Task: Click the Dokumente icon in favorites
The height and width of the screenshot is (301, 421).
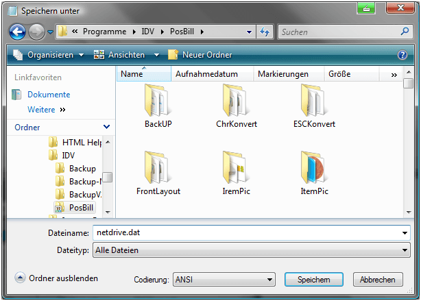Action: [x=16, y=95]
